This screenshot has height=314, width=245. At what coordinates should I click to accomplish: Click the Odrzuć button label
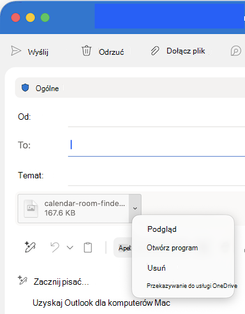(112, 52)
